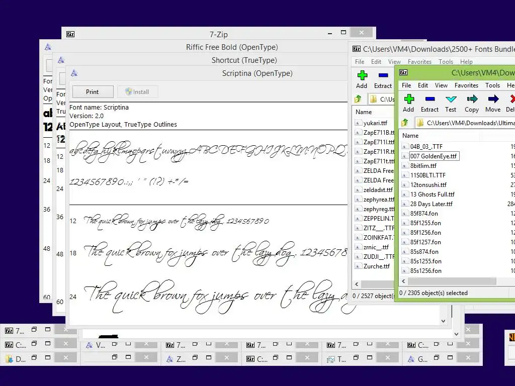Click the up-folder icon in back 7-Zip window

(358, 99)
